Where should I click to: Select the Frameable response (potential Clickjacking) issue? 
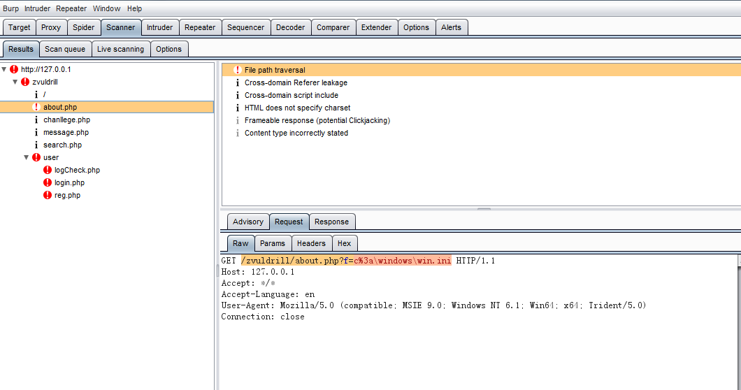pyautogui.click(x=317, y=120)
